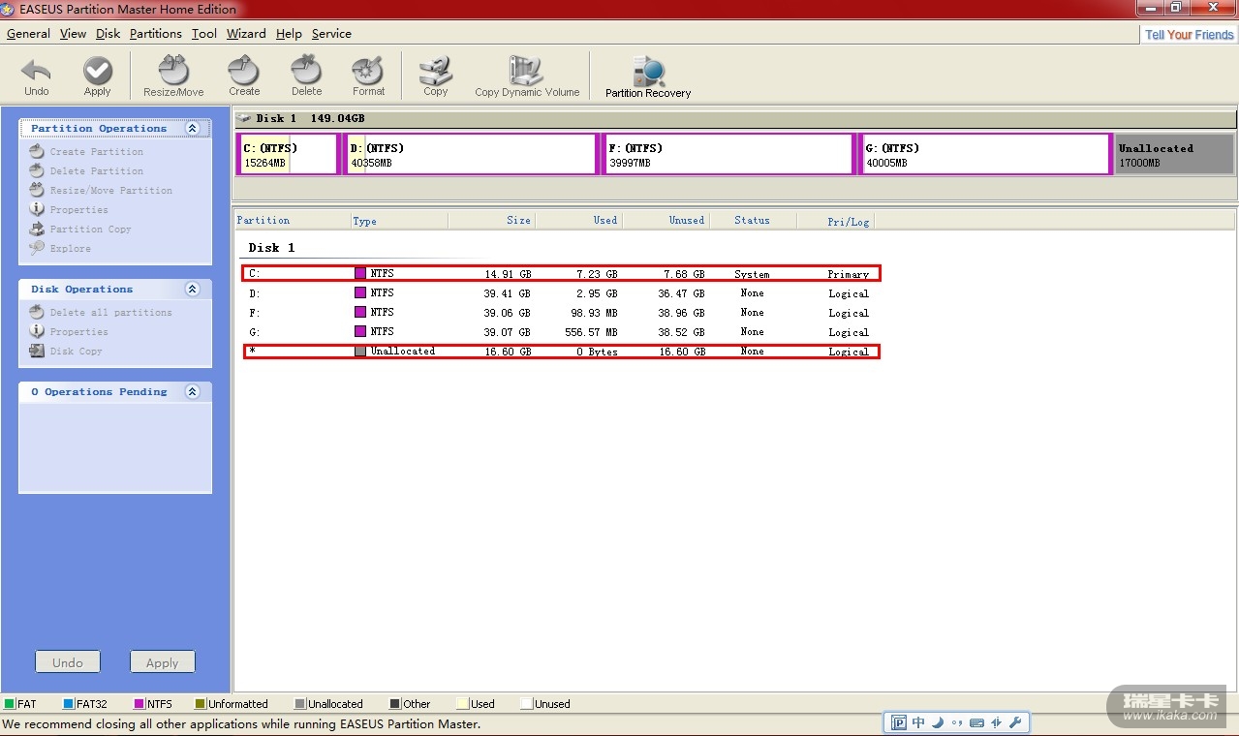1239x736 pixels.
Task: Select the Unallocated block in disk map
Action: click(x=1174, y=155)
